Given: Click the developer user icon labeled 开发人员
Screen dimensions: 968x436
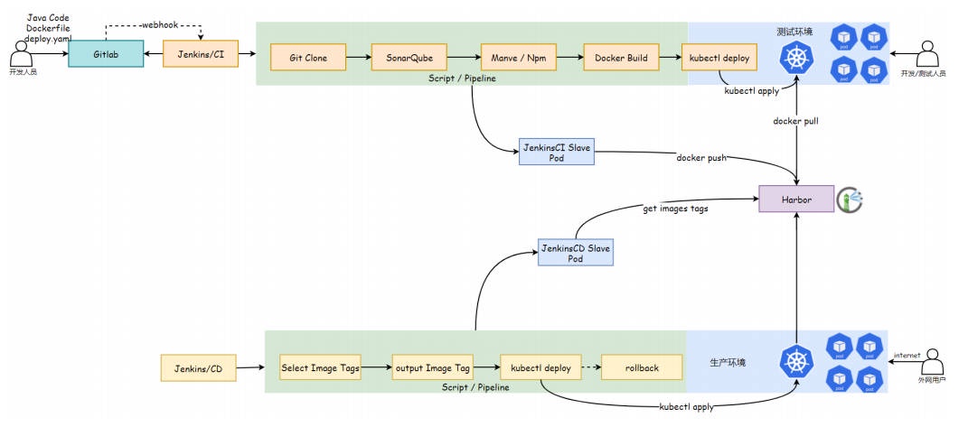Looking at the screenshot, I should point(22,52).
